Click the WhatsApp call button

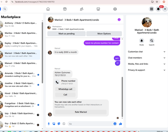point(65,89)
